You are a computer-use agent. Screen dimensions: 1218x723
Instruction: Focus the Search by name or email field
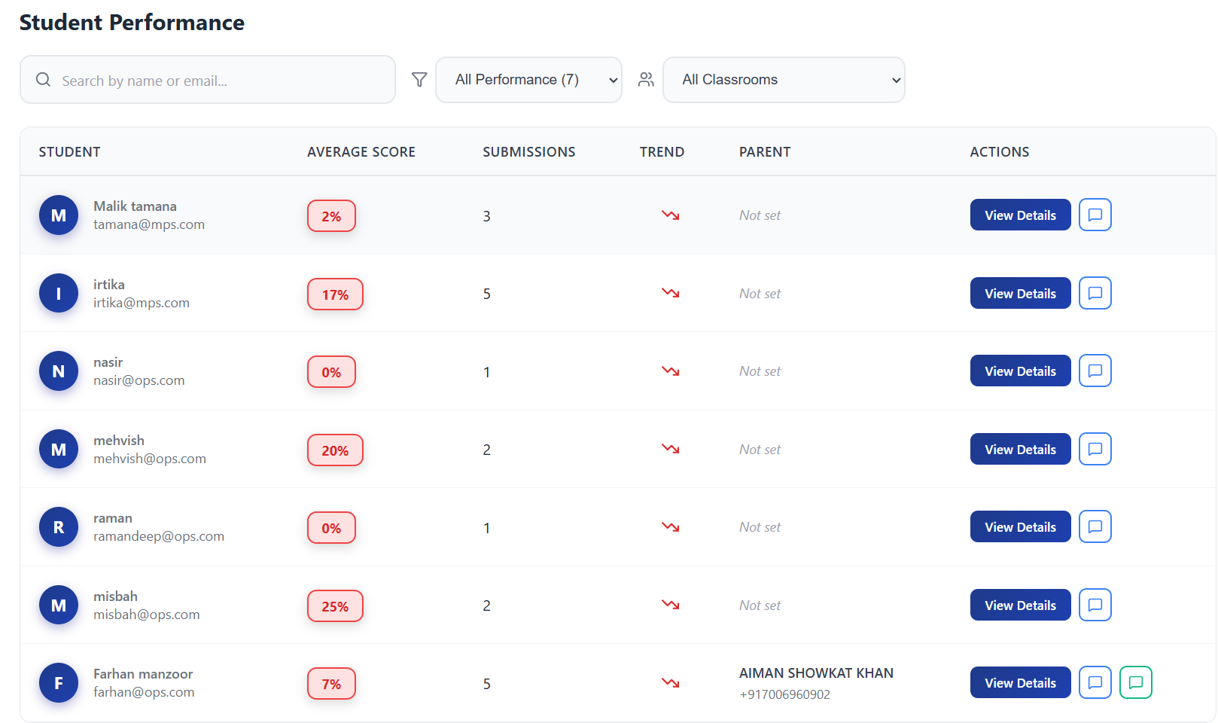point(208,80)
